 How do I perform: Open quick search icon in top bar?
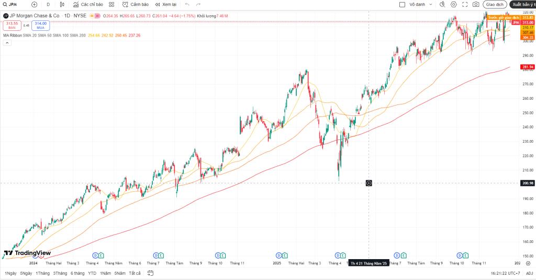coord(442,4)
